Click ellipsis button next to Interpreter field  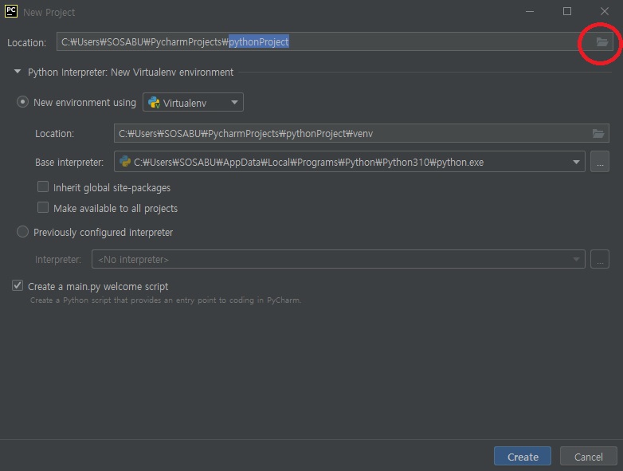[x=600, y=259]
